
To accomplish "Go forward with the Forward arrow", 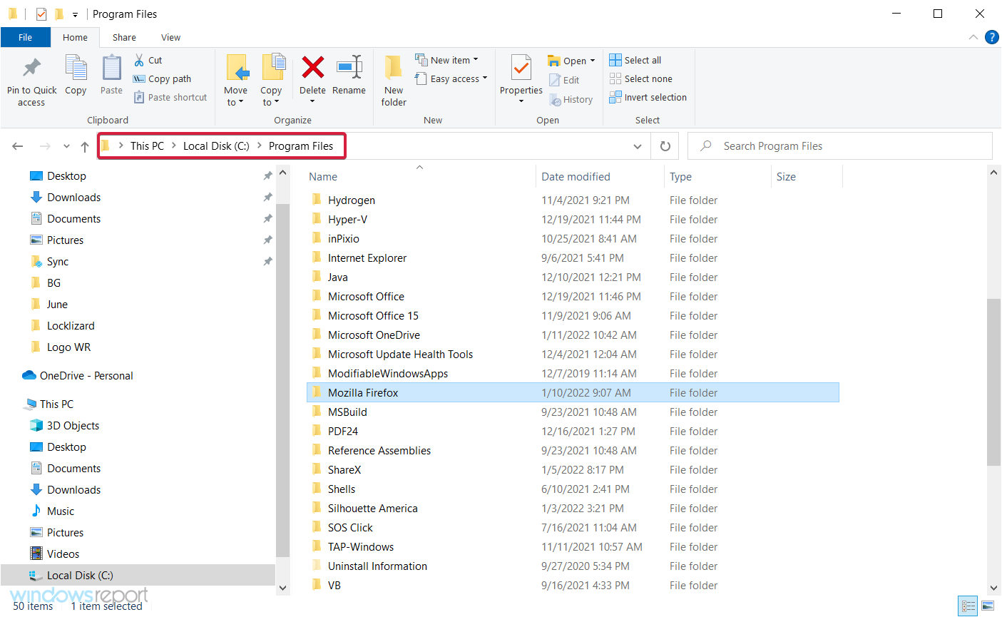I will (45, 146).
